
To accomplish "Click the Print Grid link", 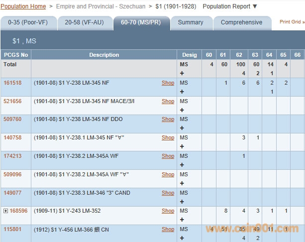I will click(292, 22).
